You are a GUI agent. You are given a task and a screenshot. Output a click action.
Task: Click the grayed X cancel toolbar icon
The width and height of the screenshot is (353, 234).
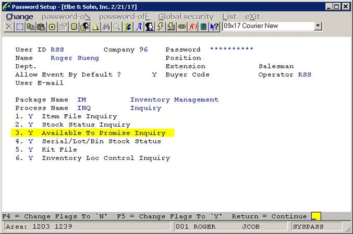(9, 27)
